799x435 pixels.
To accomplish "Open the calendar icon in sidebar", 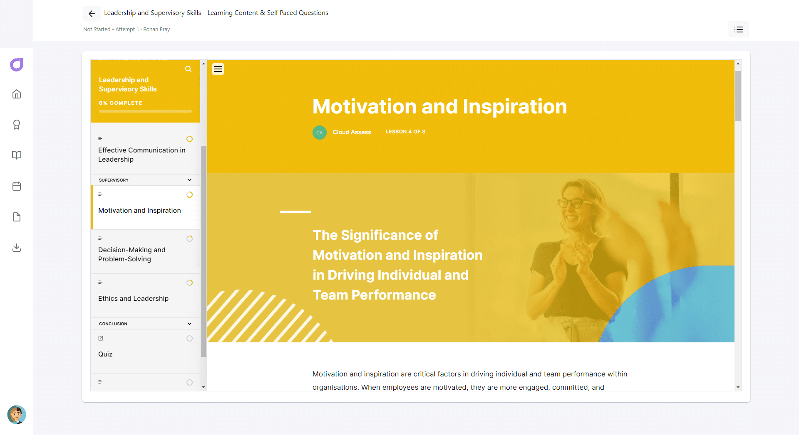I will (17, 186).
